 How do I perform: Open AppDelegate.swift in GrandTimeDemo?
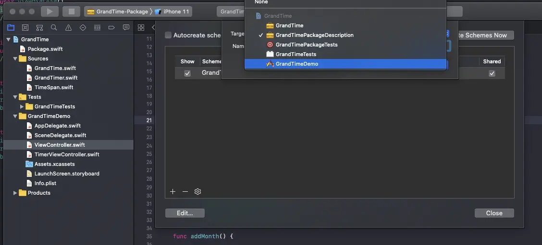[57, 126]
